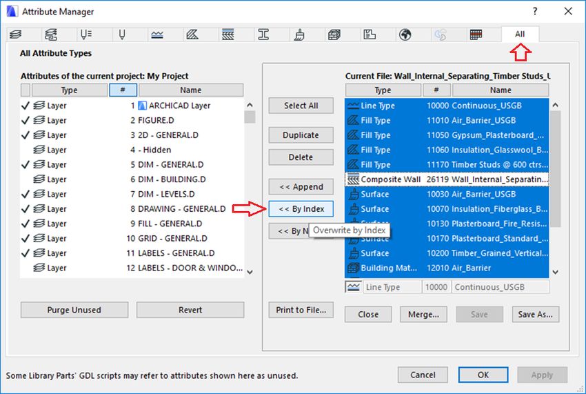Open the single pen attribute tab
Screen dimensions: 586x394
click(x=122, y=35)
